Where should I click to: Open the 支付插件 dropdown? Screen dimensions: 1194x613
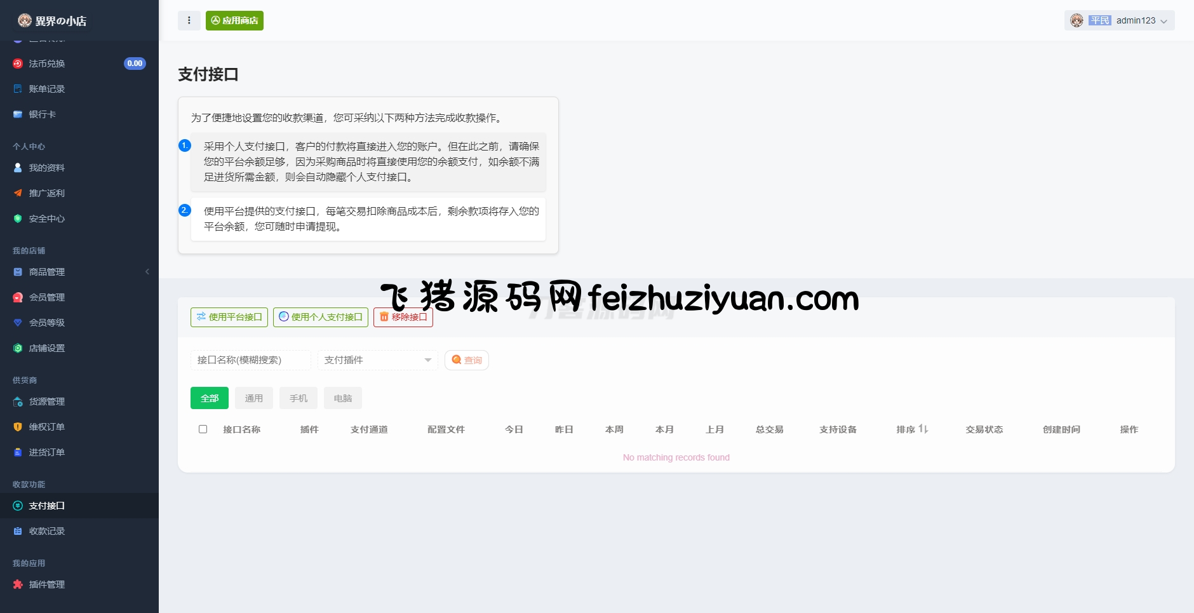[377, 360]
